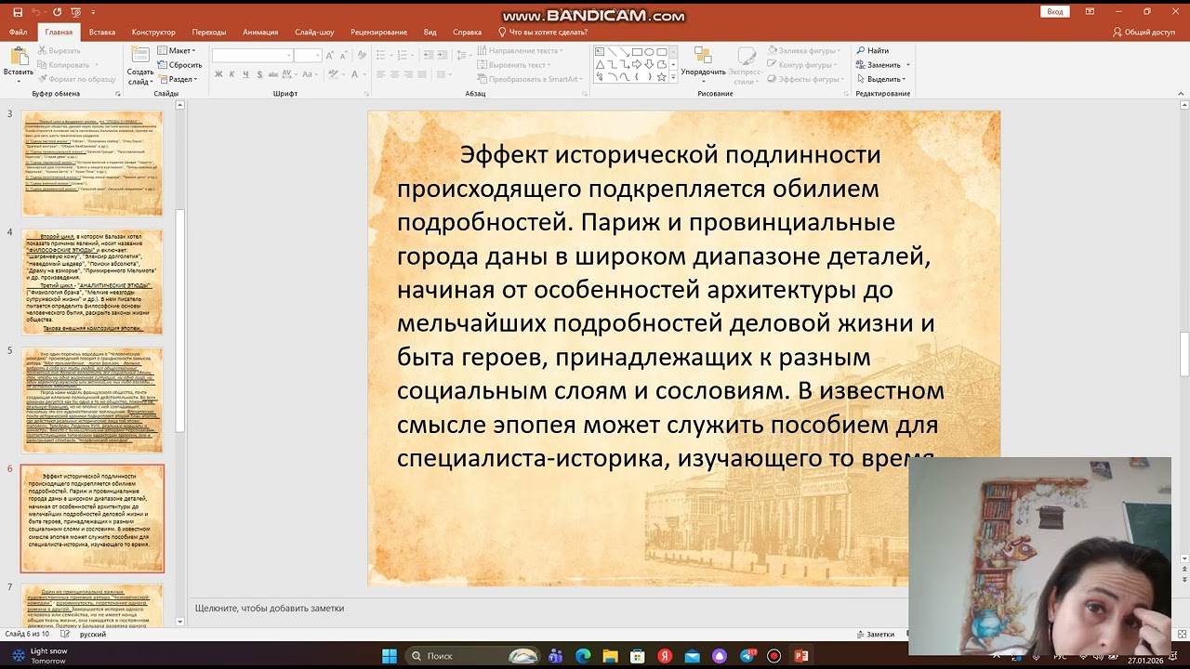
Task: Open the Section (Раздел) dropdown
Action: tap(177, 79)
